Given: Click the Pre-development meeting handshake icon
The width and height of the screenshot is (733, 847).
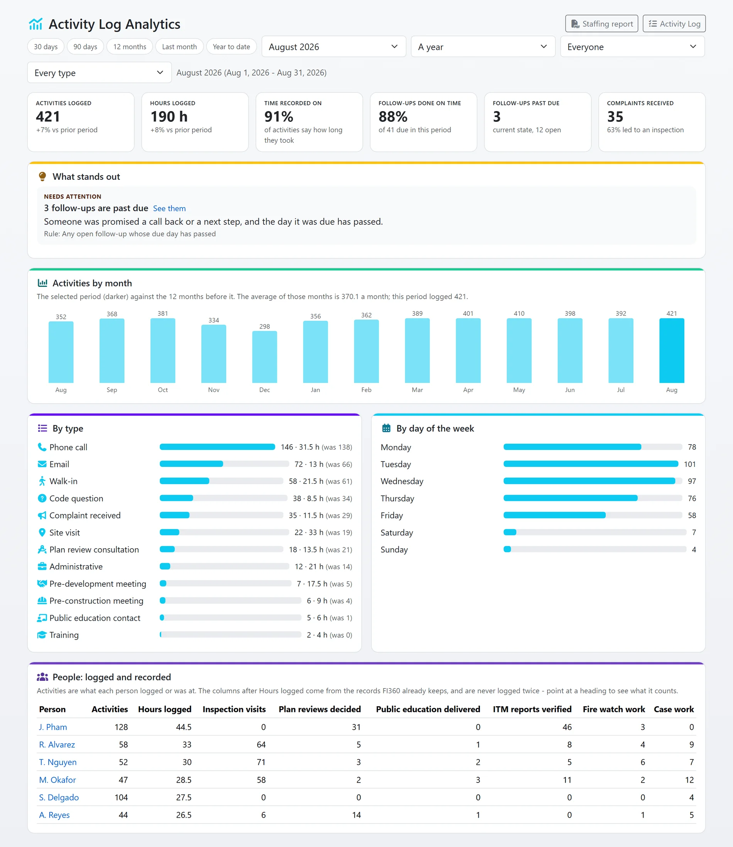Looking at the screenshot, I should point(42,583).
